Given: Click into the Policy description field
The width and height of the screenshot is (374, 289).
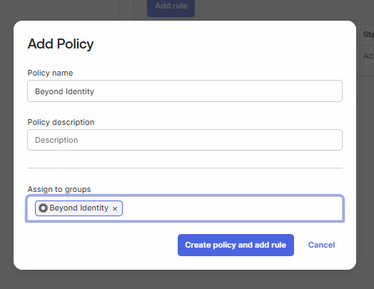Looking at the screenshot, I should point(185,140).
